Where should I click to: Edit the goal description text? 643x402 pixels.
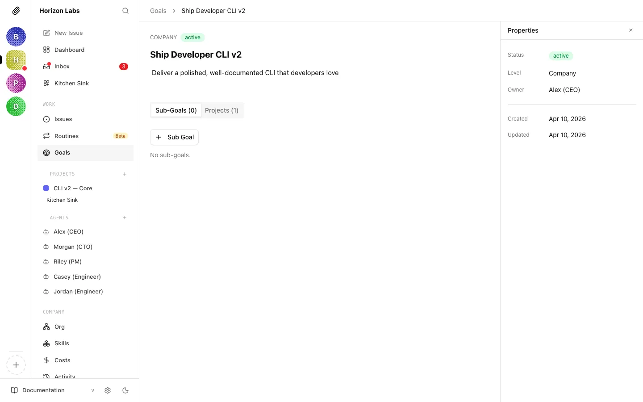(245, 73)
